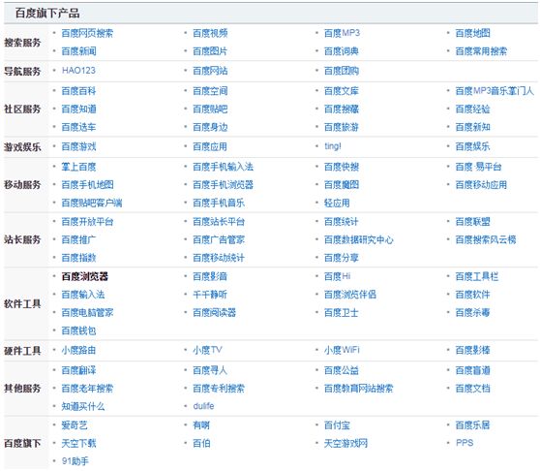Open the 百度推广 link
The height and width of the screenshot is (471, 540).
[78, 239]
